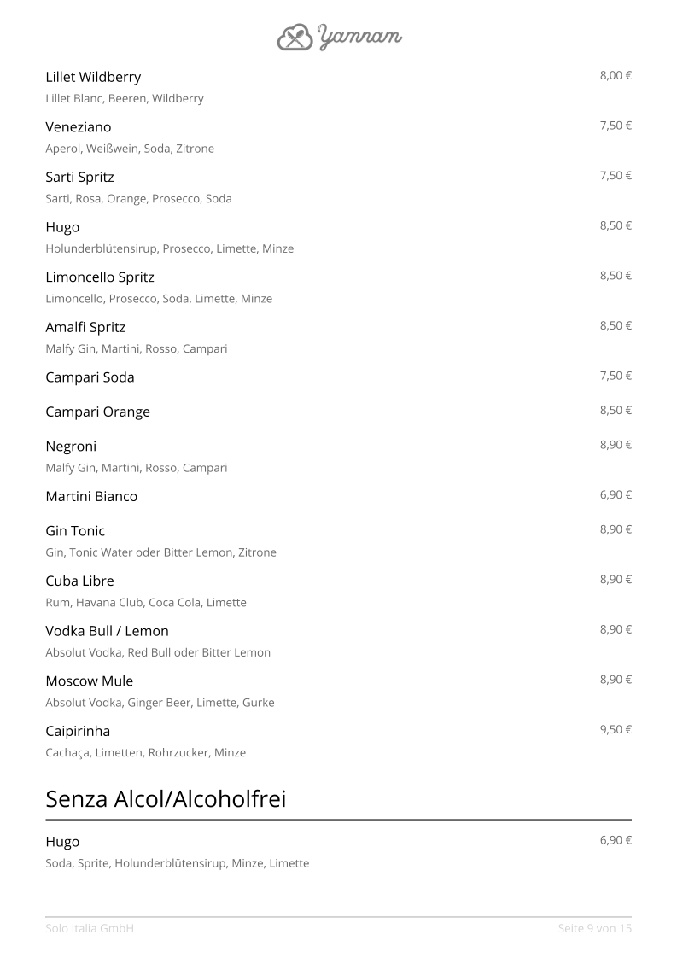This screenshot has height=958, width=677.
Task: Select Campari Soda from the list
Action: [x=90, y=377]
